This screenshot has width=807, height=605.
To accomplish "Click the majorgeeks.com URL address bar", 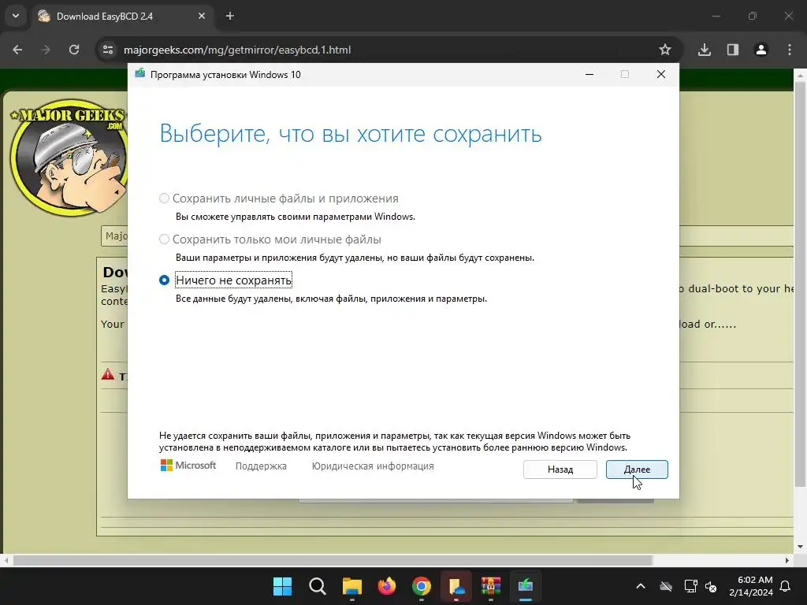I will pos(386,50).
